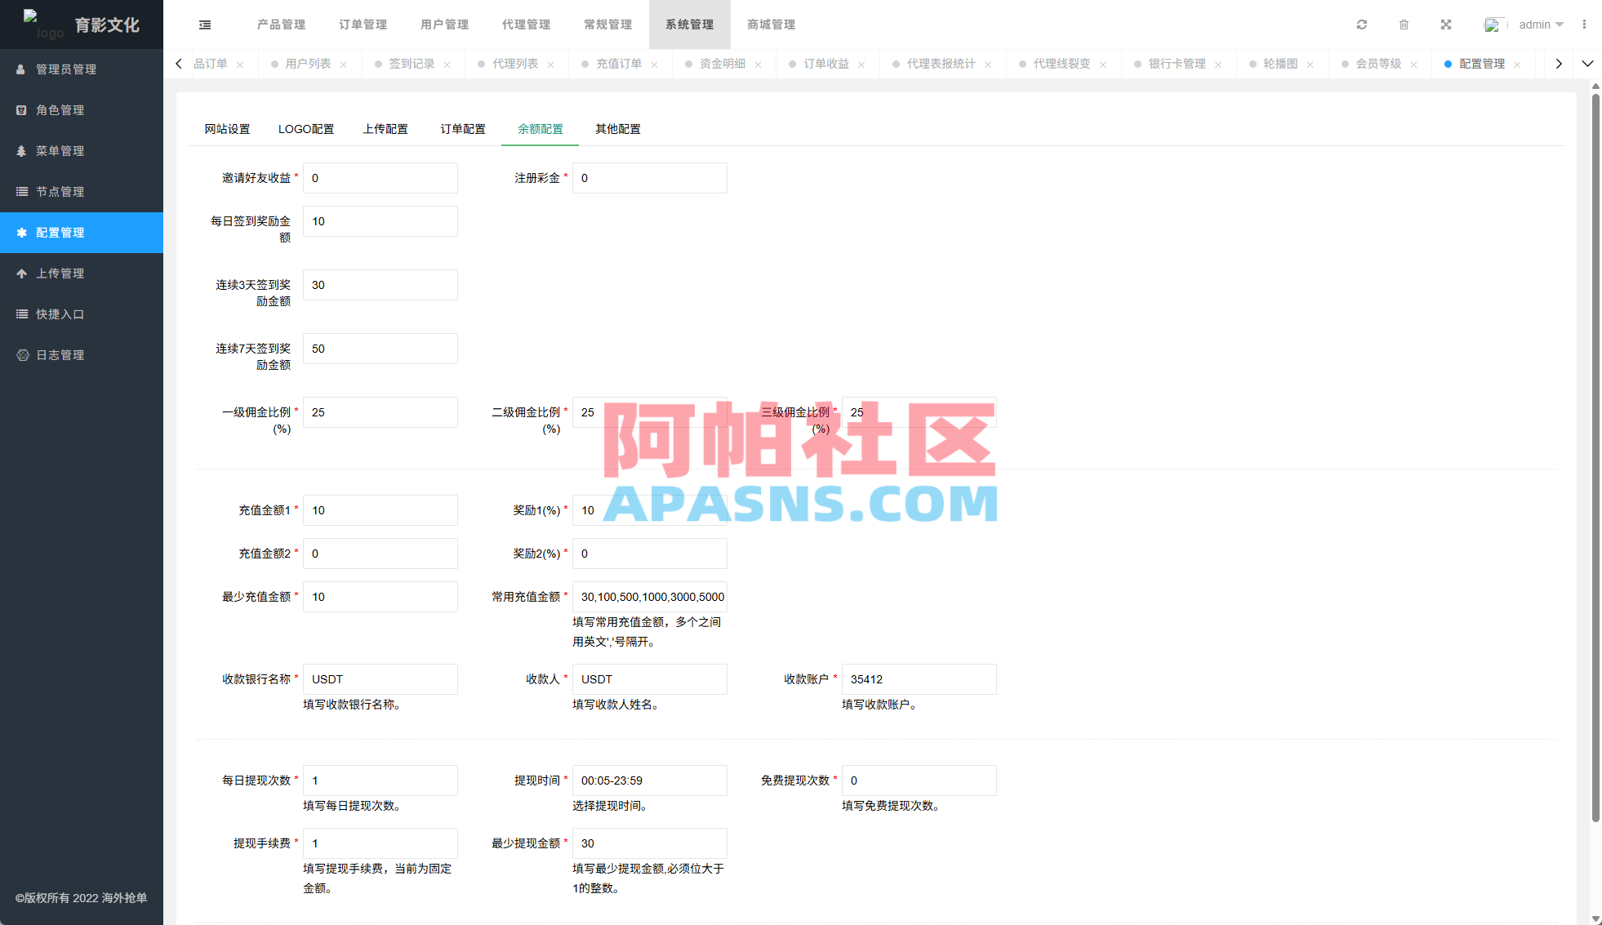Screen dimensions: 1602x925
Task: Click the trash clear-cache icon
Action: click(1404, 24)
